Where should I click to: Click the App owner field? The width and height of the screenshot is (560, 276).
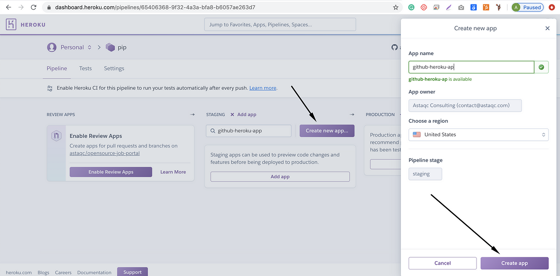click(465, 105)
